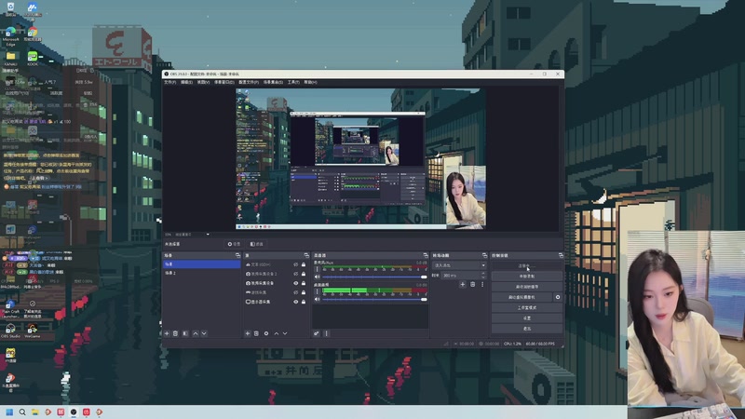Click Start Virtual Camera button
Viewport: 745px width, 419px height.
tap(521, 297)
